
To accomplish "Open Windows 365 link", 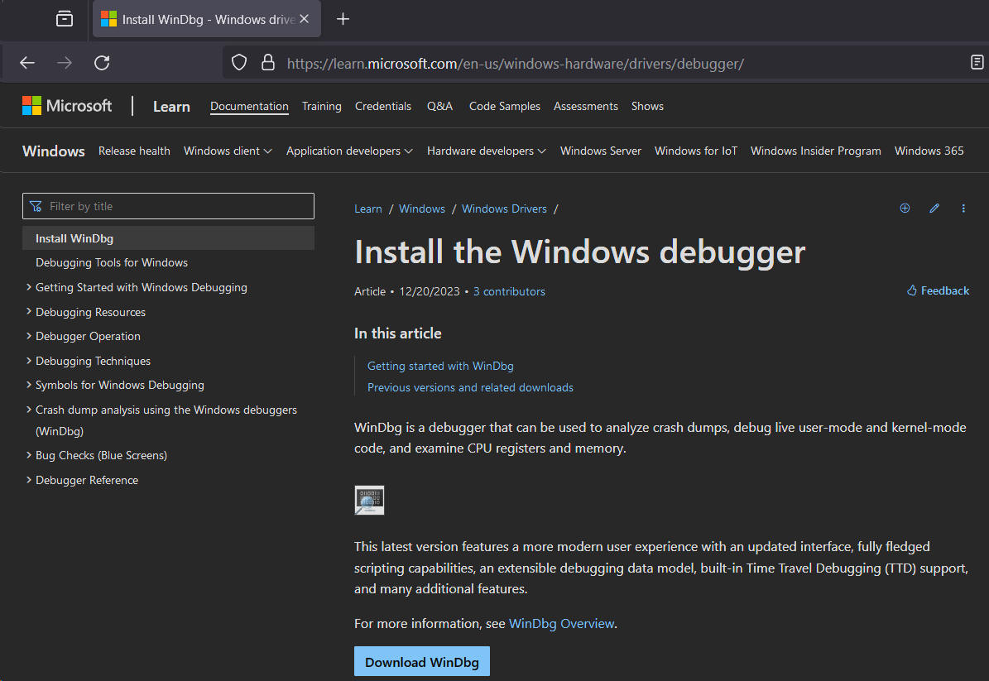I will point(929,151).
